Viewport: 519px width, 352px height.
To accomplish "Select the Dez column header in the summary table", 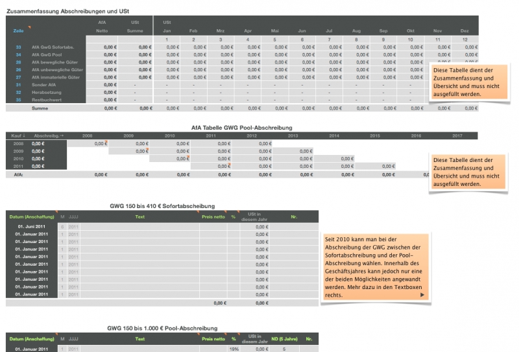I will [465, 30].
